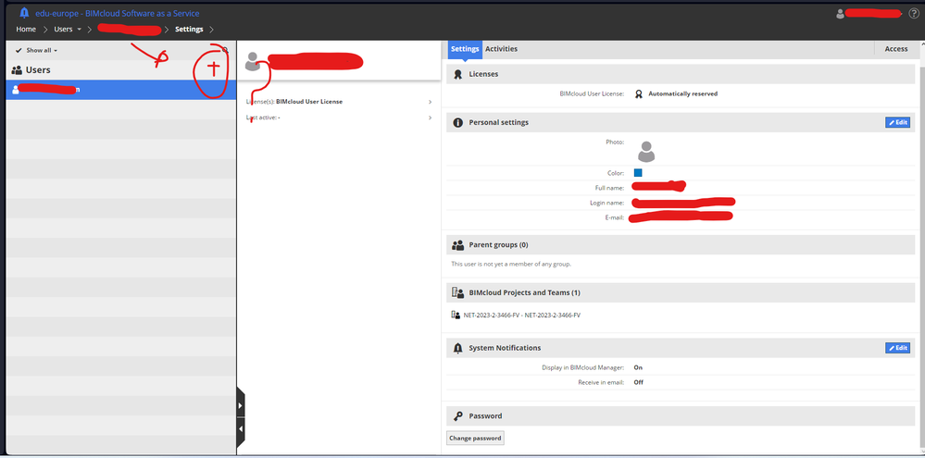The width and height of the screenshot is (925, 458).
Task: Click the Personal settings info icon
Action: pyautogui.click(x=457, y=123)
